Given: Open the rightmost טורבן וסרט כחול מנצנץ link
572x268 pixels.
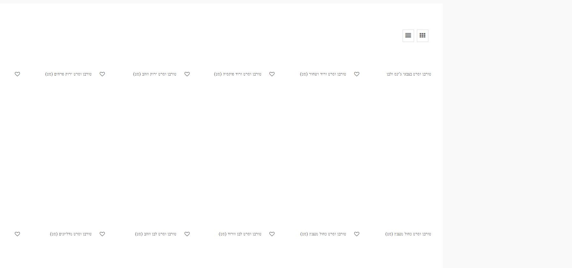Looking at the screenshot, I should pyautogui.click(x=408, y=234).
